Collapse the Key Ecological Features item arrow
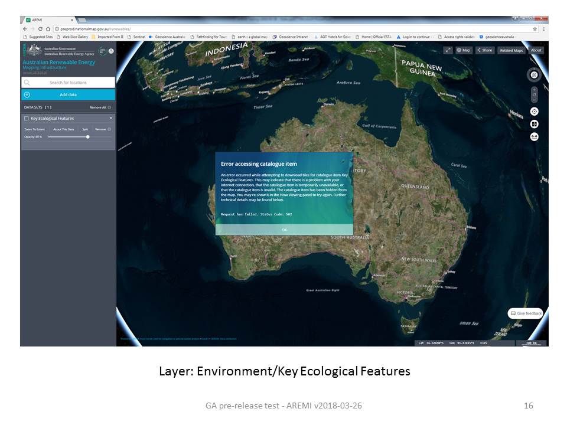Viewport: 567px width, 425px height. click(x=110, y=118)
